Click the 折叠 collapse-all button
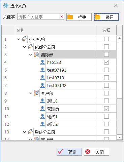124x162 pixels. coord(79,17)
